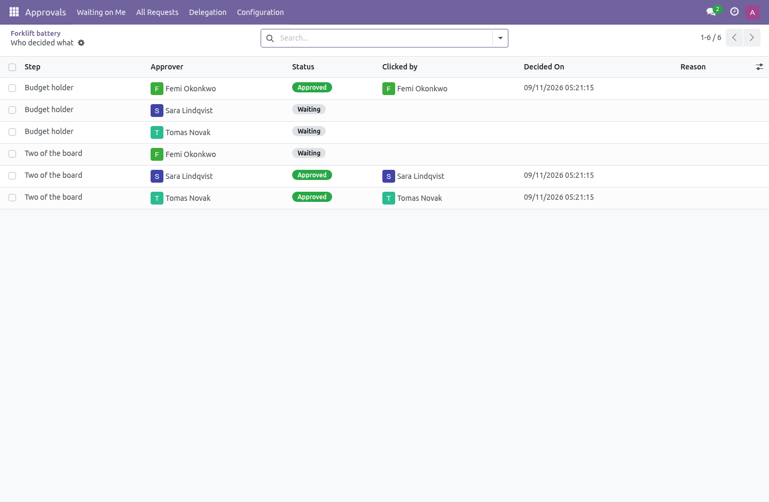The width and height of the screenshot is (769, 502).
Task: Go to the next page of records
Action: (751, 38)
